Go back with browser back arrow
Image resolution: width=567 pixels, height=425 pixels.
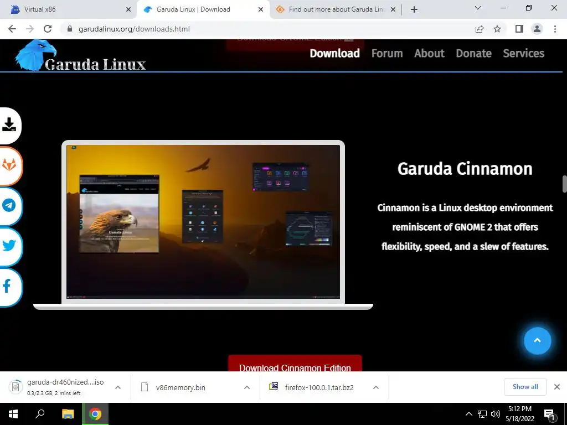(x=12, y=29)
